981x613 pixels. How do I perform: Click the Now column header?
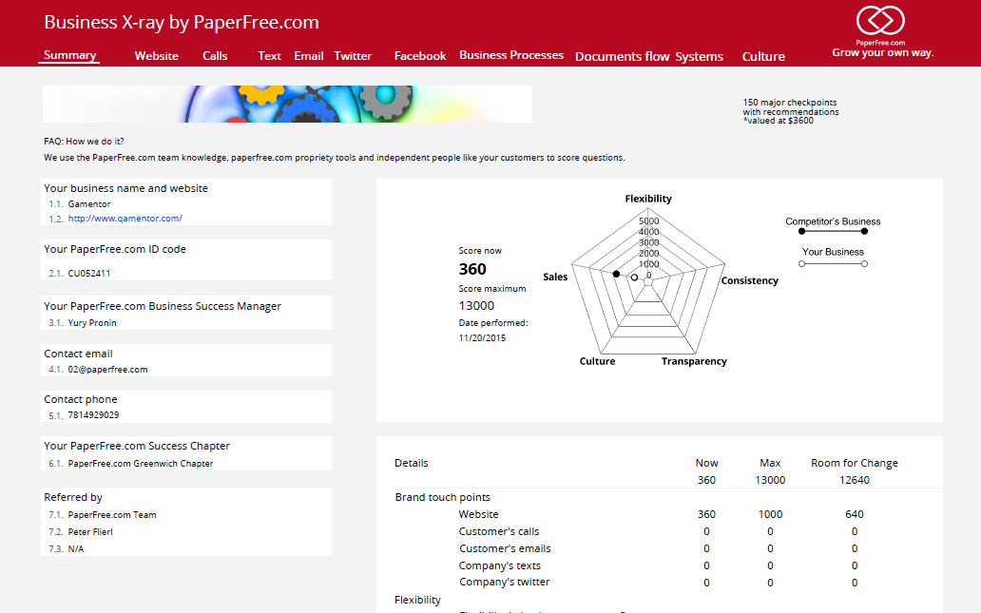(706, 463)
